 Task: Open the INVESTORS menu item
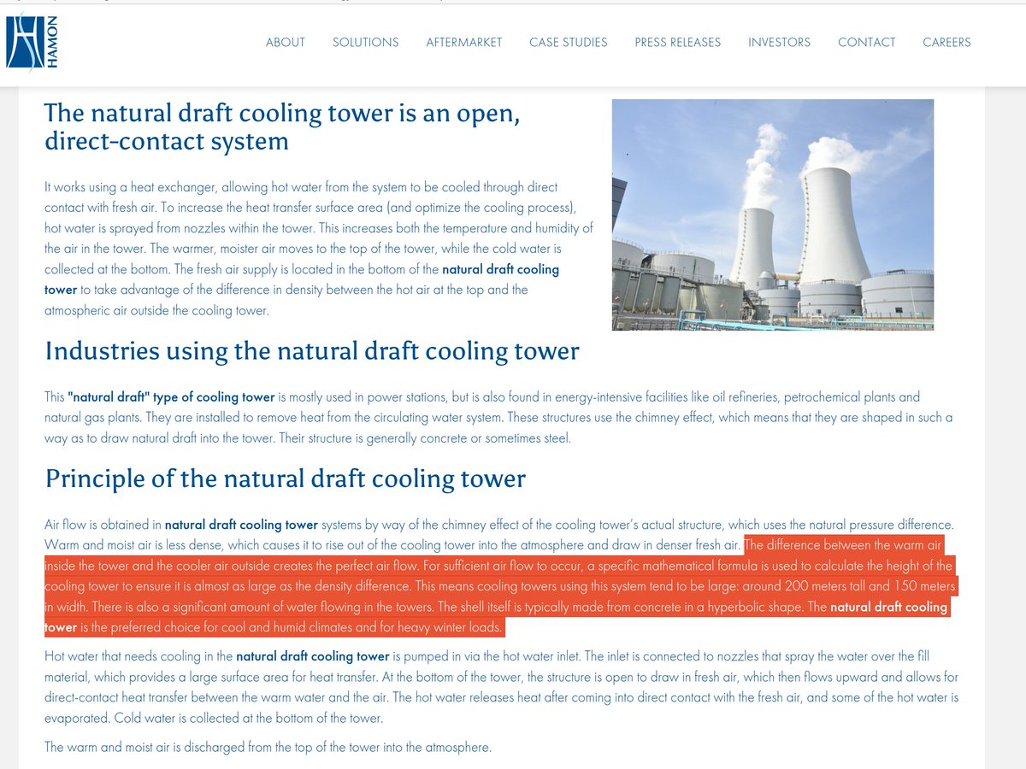click(x=780, y=42)
